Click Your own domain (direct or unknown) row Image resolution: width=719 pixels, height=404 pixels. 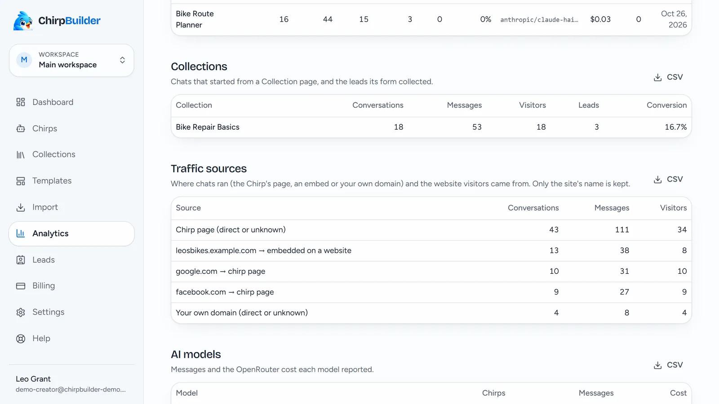pyautogui.click(x=431, y=313)
